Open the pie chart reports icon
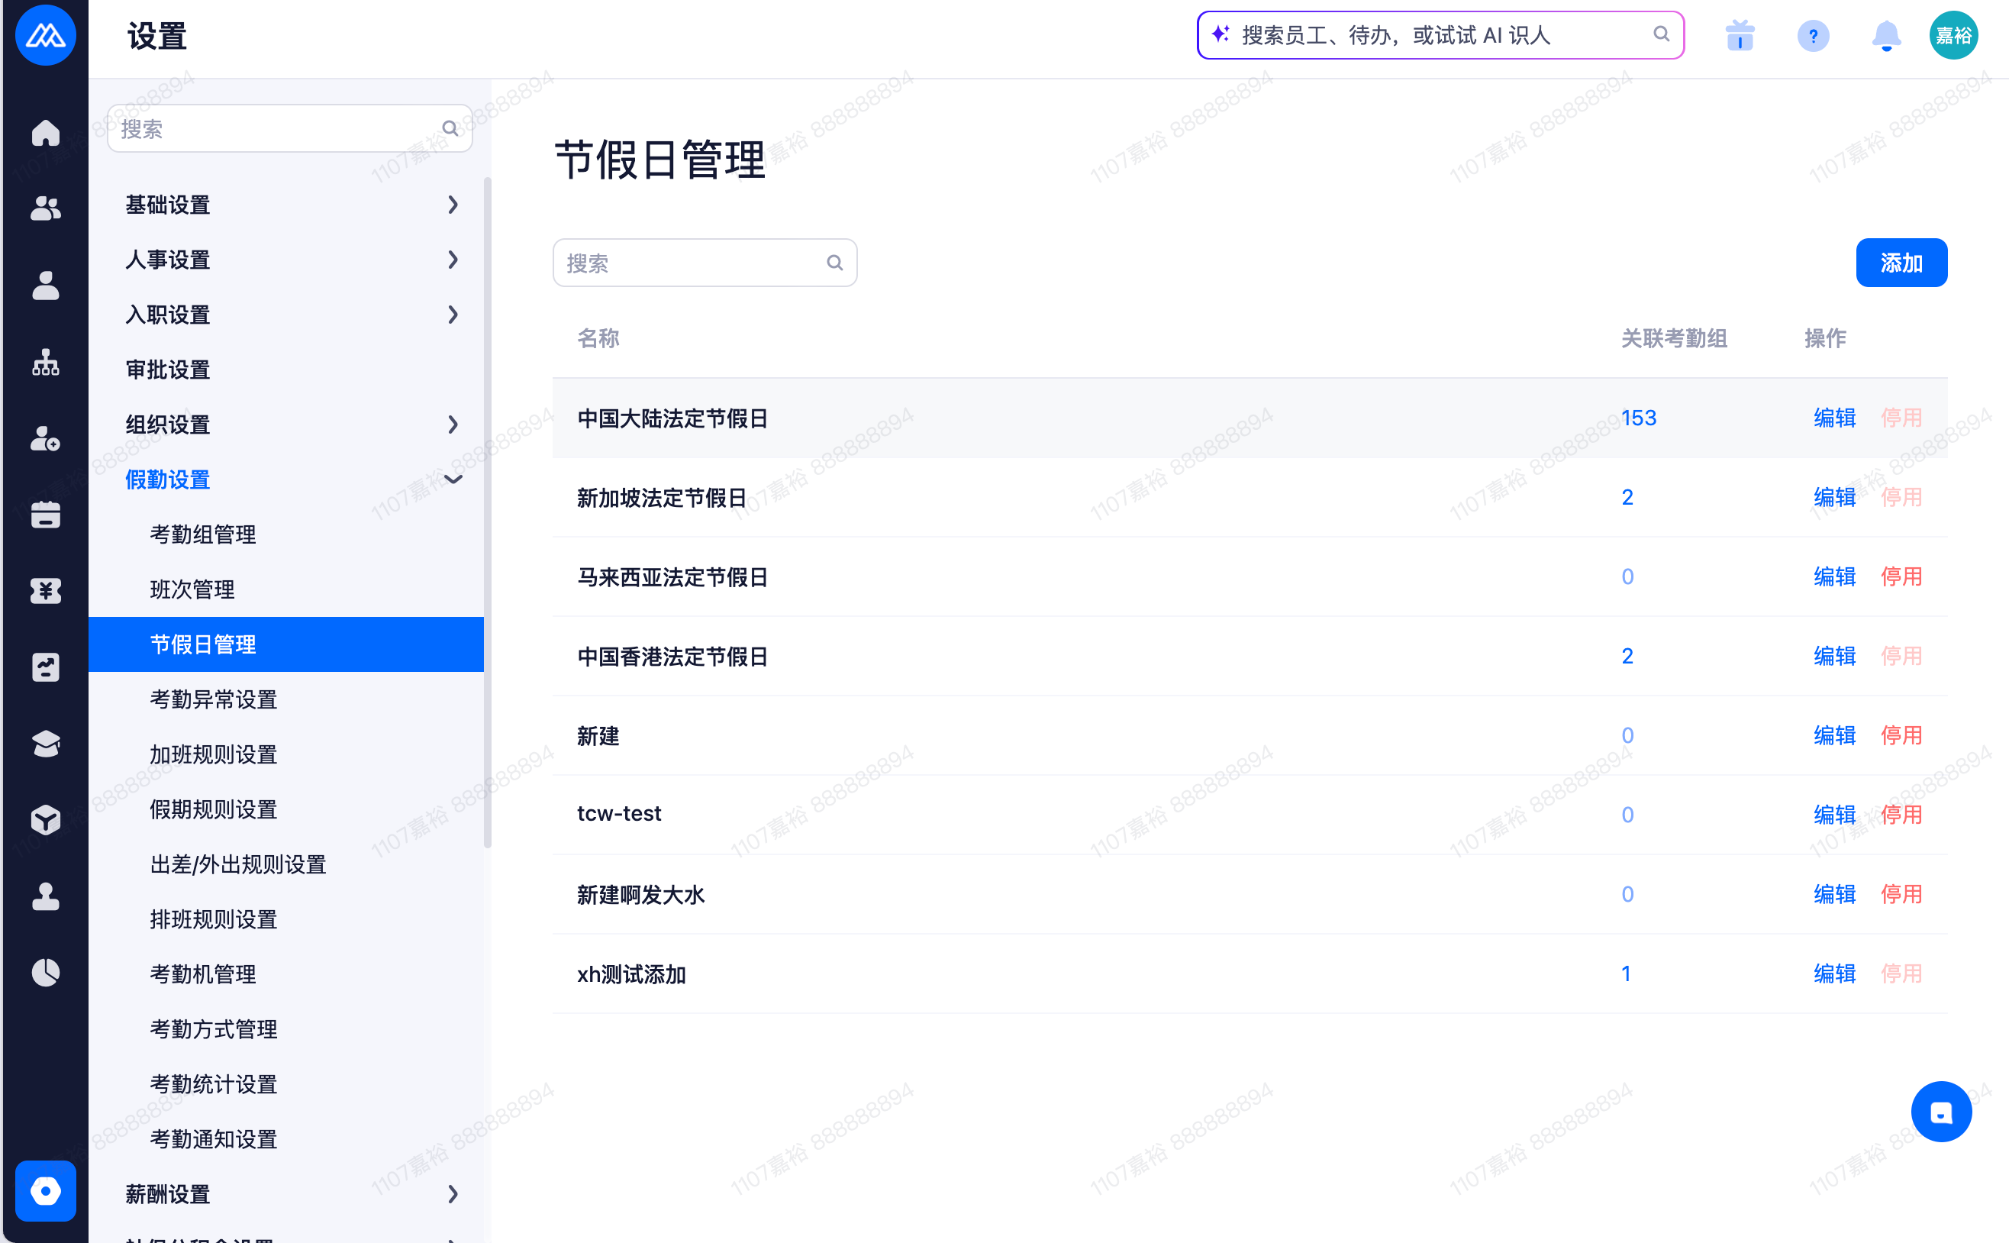The width and height of the screenshot is (2009, 1243). 45,973
